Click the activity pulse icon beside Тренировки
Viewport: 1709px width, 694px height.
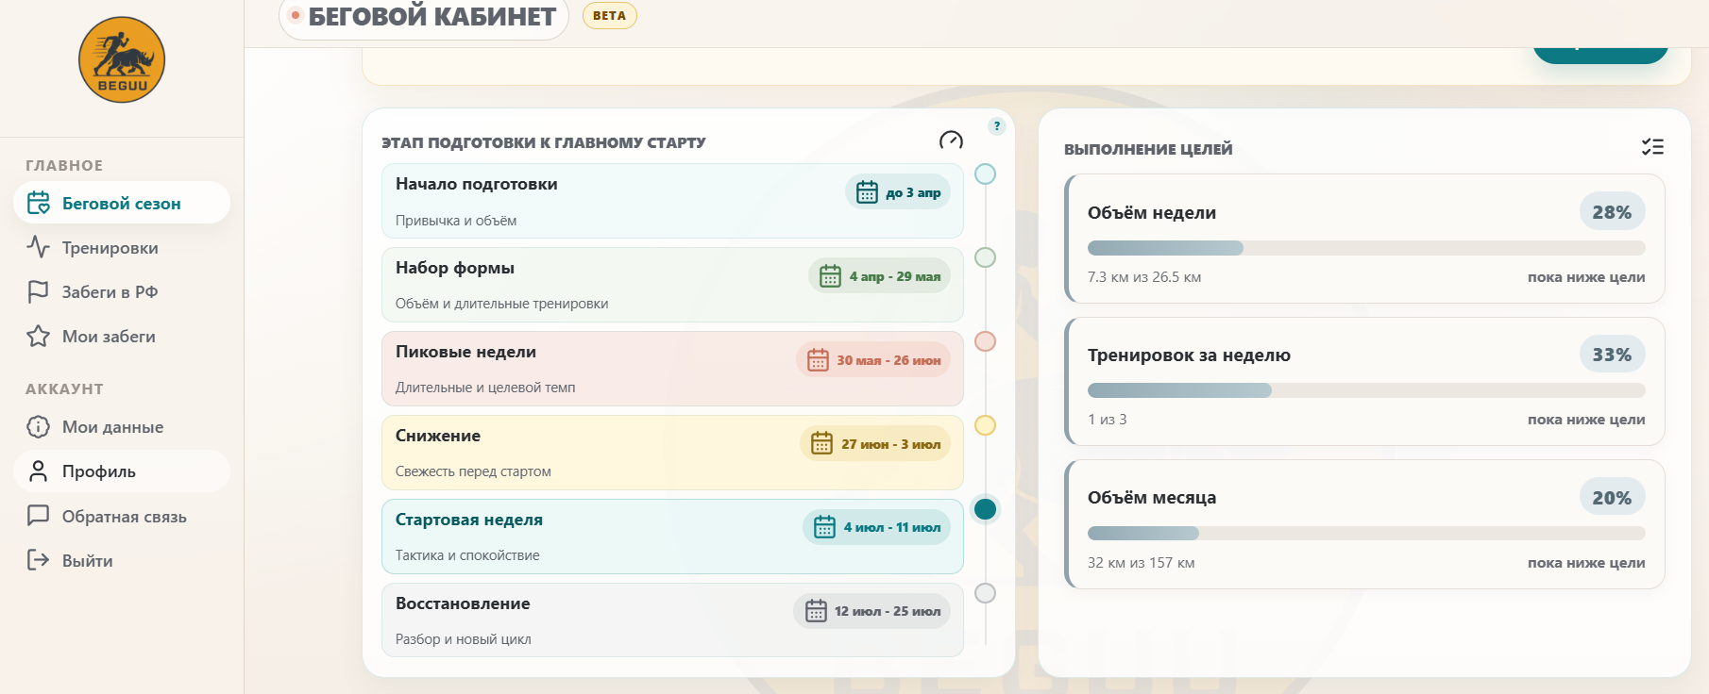[39, 247]
